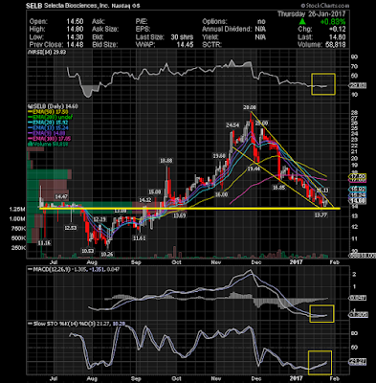Screen dimensions: 376x383
Task: Click the 16.85 price label
Action: coord(278,188)
